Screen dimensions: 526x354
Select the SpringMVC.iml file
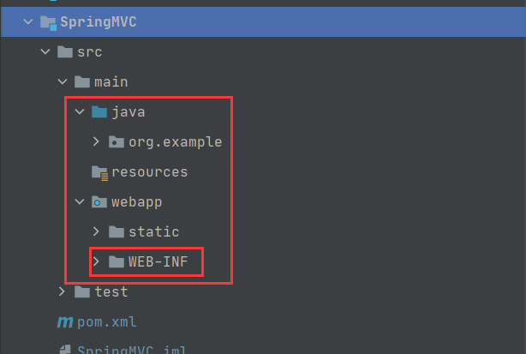point(132,350)
